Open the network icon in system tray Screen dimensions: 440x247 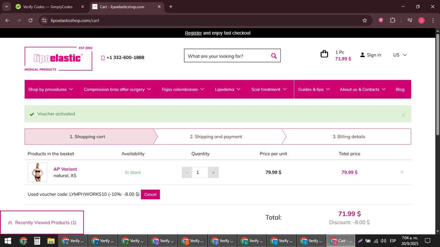coord(376,241)
